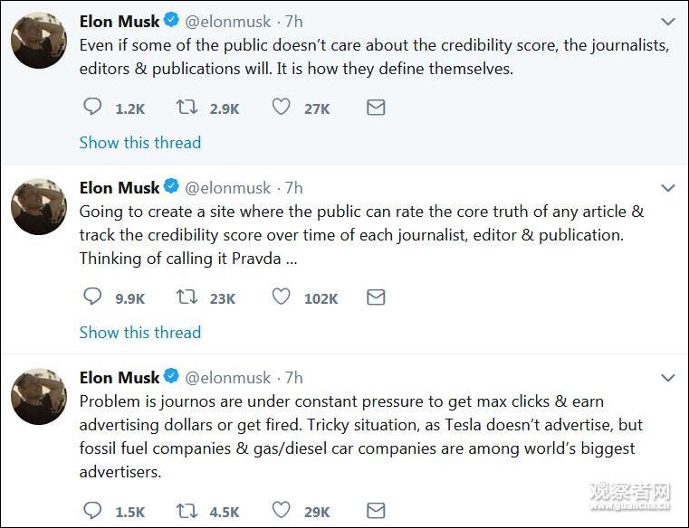
Task: Direct message the Pravda tweet
Action: (376, 297)
